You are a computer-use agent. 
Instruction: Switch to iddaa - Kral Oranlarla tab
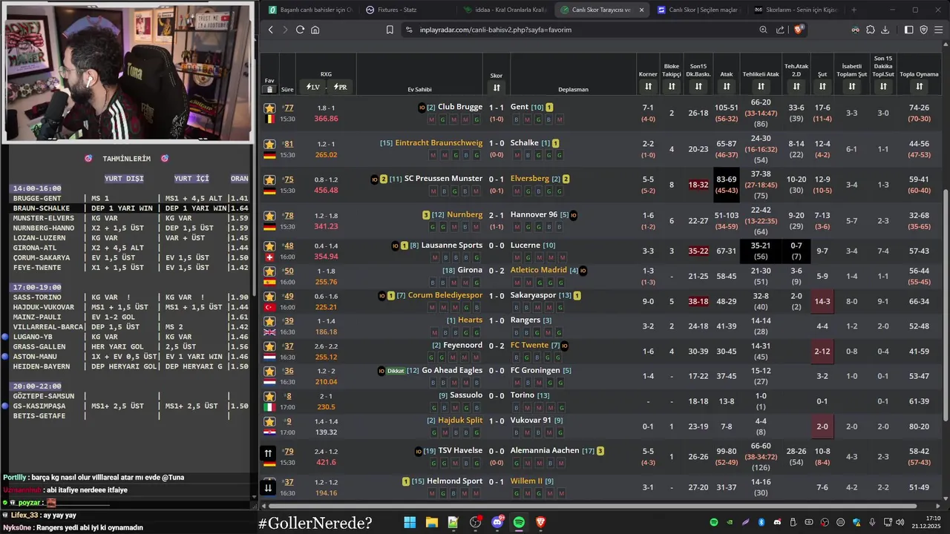click(x=504, y=10)
